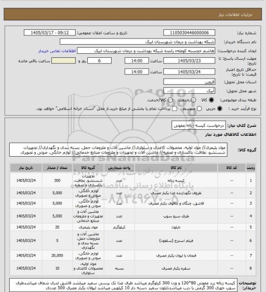Click the اطلاعات کالاهای مورد نیاز section title
The height and width of the screenshot is (292, 266).
[230, 134]
